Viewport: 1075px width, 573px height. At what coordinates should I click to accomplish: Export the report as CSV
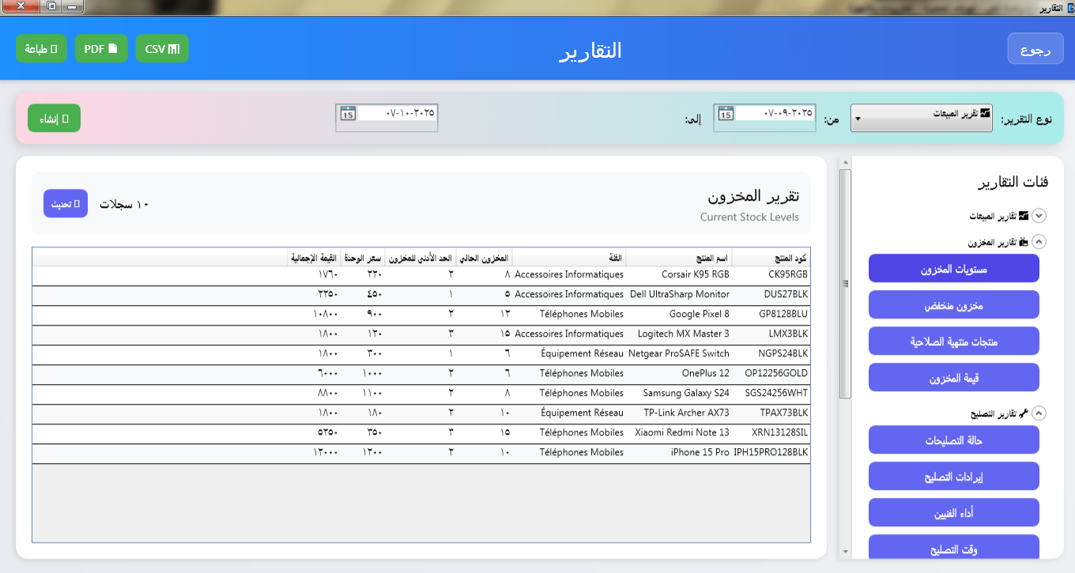point(162,49)
